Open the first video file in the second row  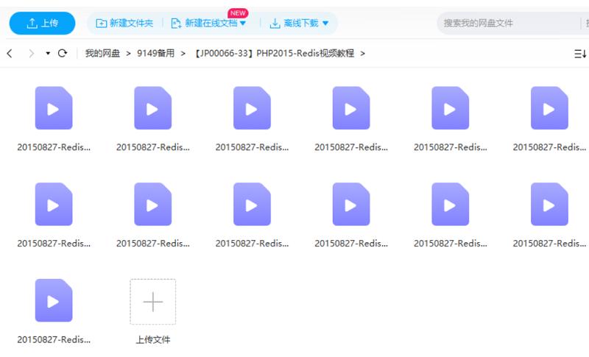(x=54, y=205)
